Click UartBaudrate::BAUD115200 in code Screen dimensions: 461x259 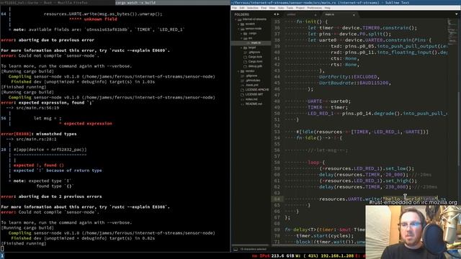355,83
